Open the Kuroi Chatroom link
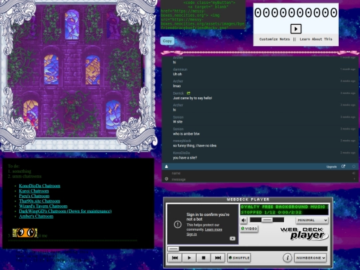The image size is (360, 270). pyautogui.click(x=34, y=191)
